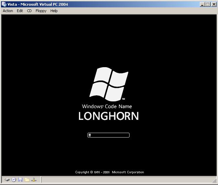Screen dimensions: 218x185
Task: Click the Virtual PC title bar icon
Action: (x=4, y=4)
